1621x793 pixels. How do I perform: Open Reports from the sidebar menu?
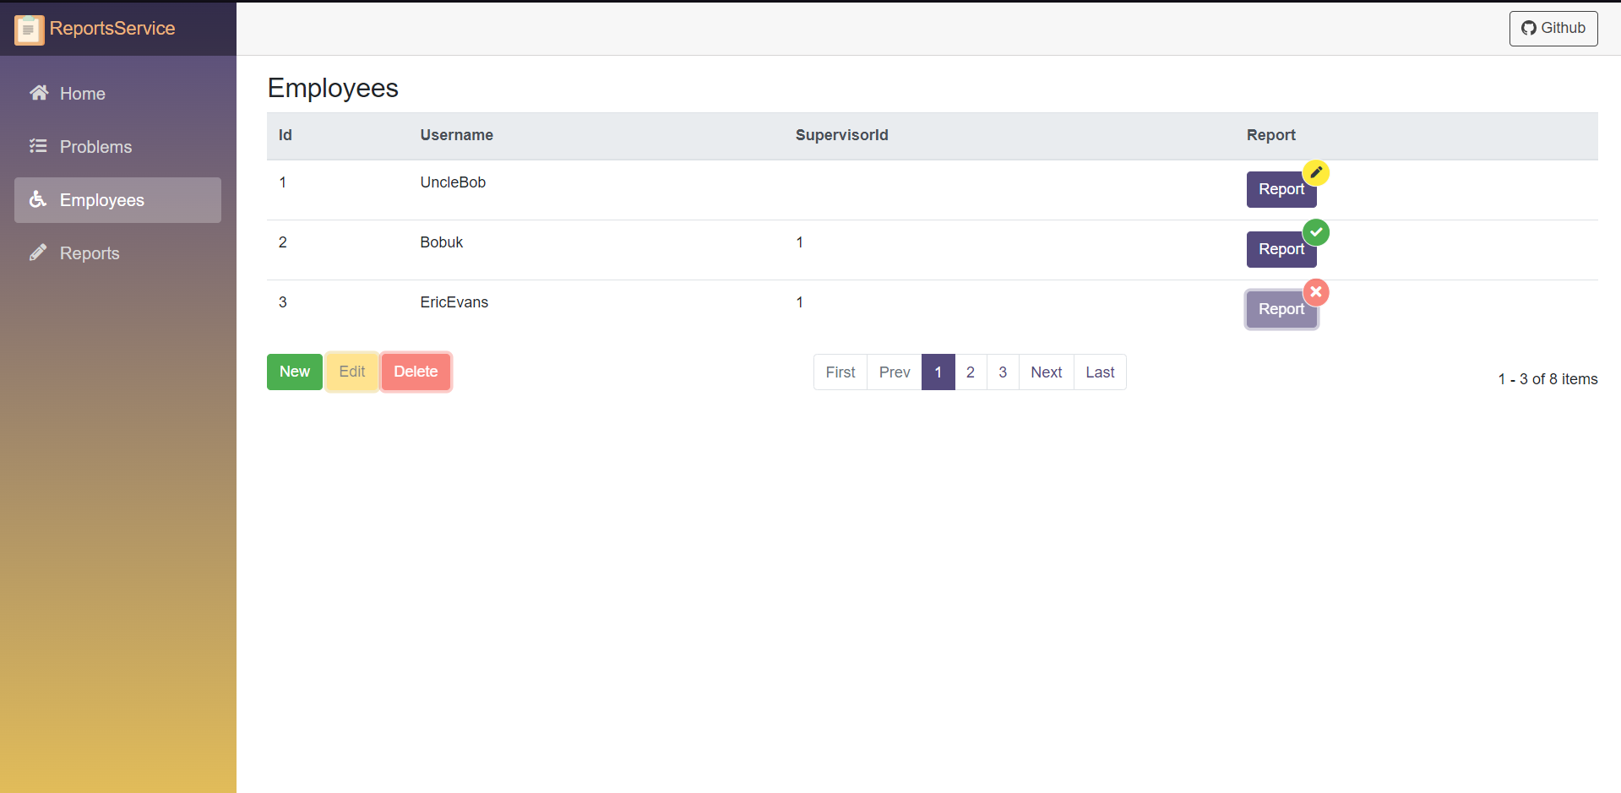click(x=117, y=253)
